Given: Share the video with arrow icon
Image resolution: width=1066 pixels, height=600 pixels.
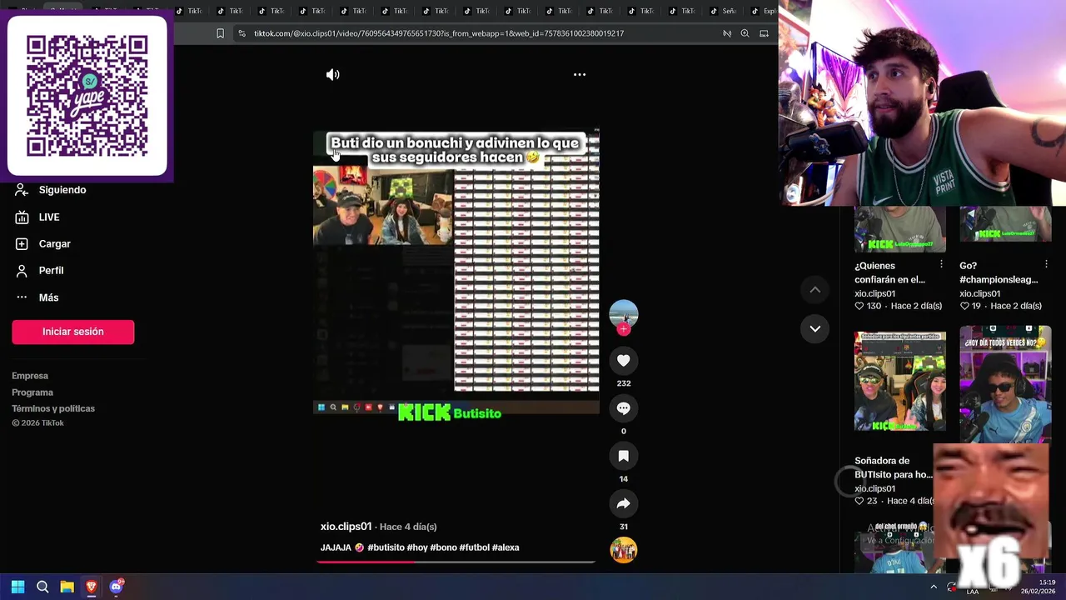Looking at the screenshot, I should [623, 503].
